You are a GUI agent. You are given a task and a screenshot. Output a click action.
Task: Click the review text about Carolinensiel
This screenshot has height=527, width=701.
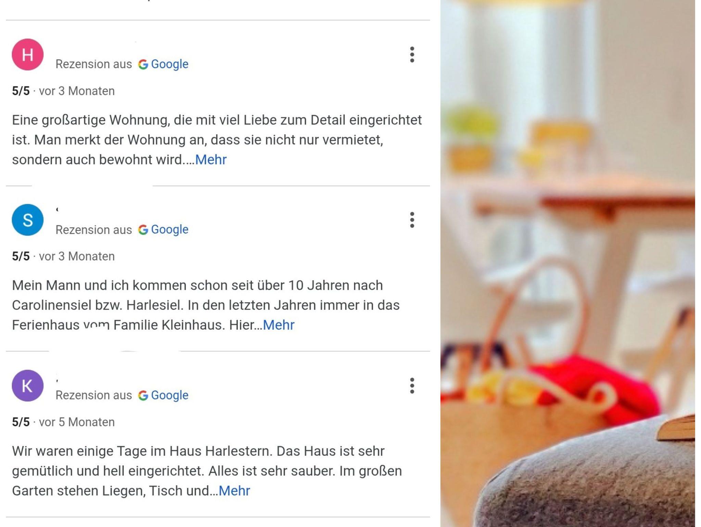[206, 305]
